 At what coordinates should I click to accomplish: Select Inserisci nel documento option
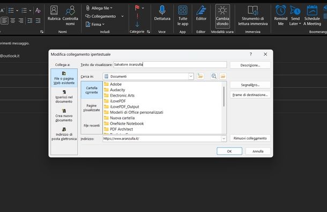pyautogui.click(x=64, y=97)
